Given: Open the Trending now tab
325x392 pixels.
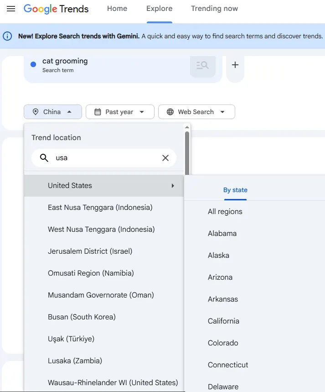Looking at the screenshot, I should pyautogui.click(x=214, y=9).
